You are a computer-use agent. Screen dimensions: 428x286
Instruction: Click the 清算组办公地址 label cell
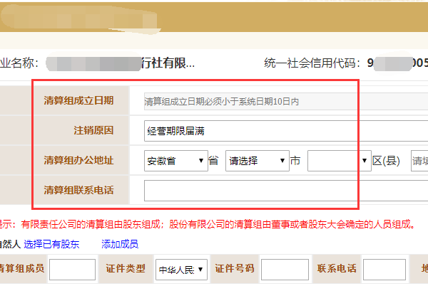pyautogui.click(x=78, y=161)
